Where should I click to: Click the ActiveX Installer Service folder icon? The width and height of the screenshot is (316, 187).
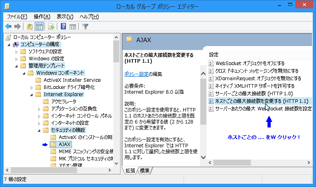38,80
